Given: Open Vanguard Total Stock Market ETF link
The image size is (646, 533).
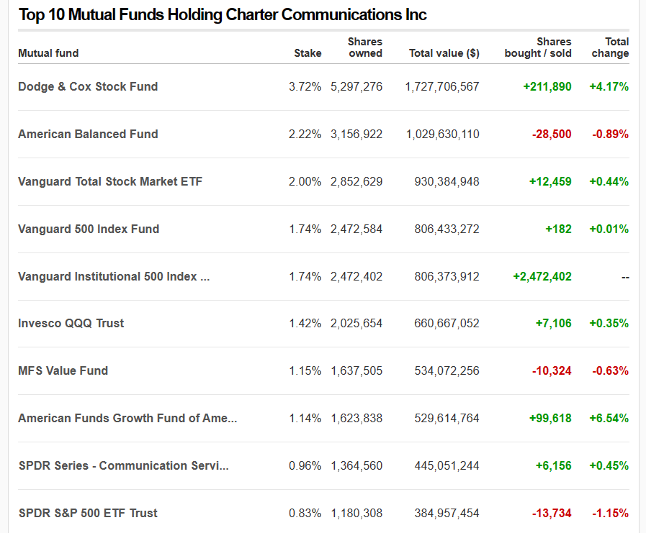Looking at the screenshot, I should 110,181.
